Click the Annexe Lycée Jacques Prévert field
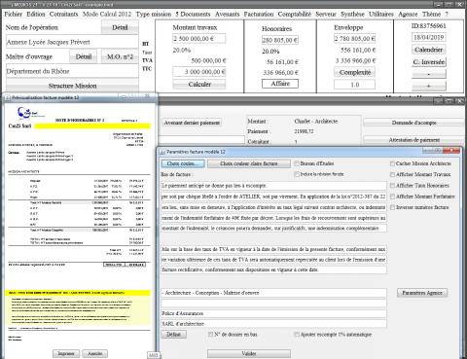This screenshot has width=467, height=359. point(72,42)
